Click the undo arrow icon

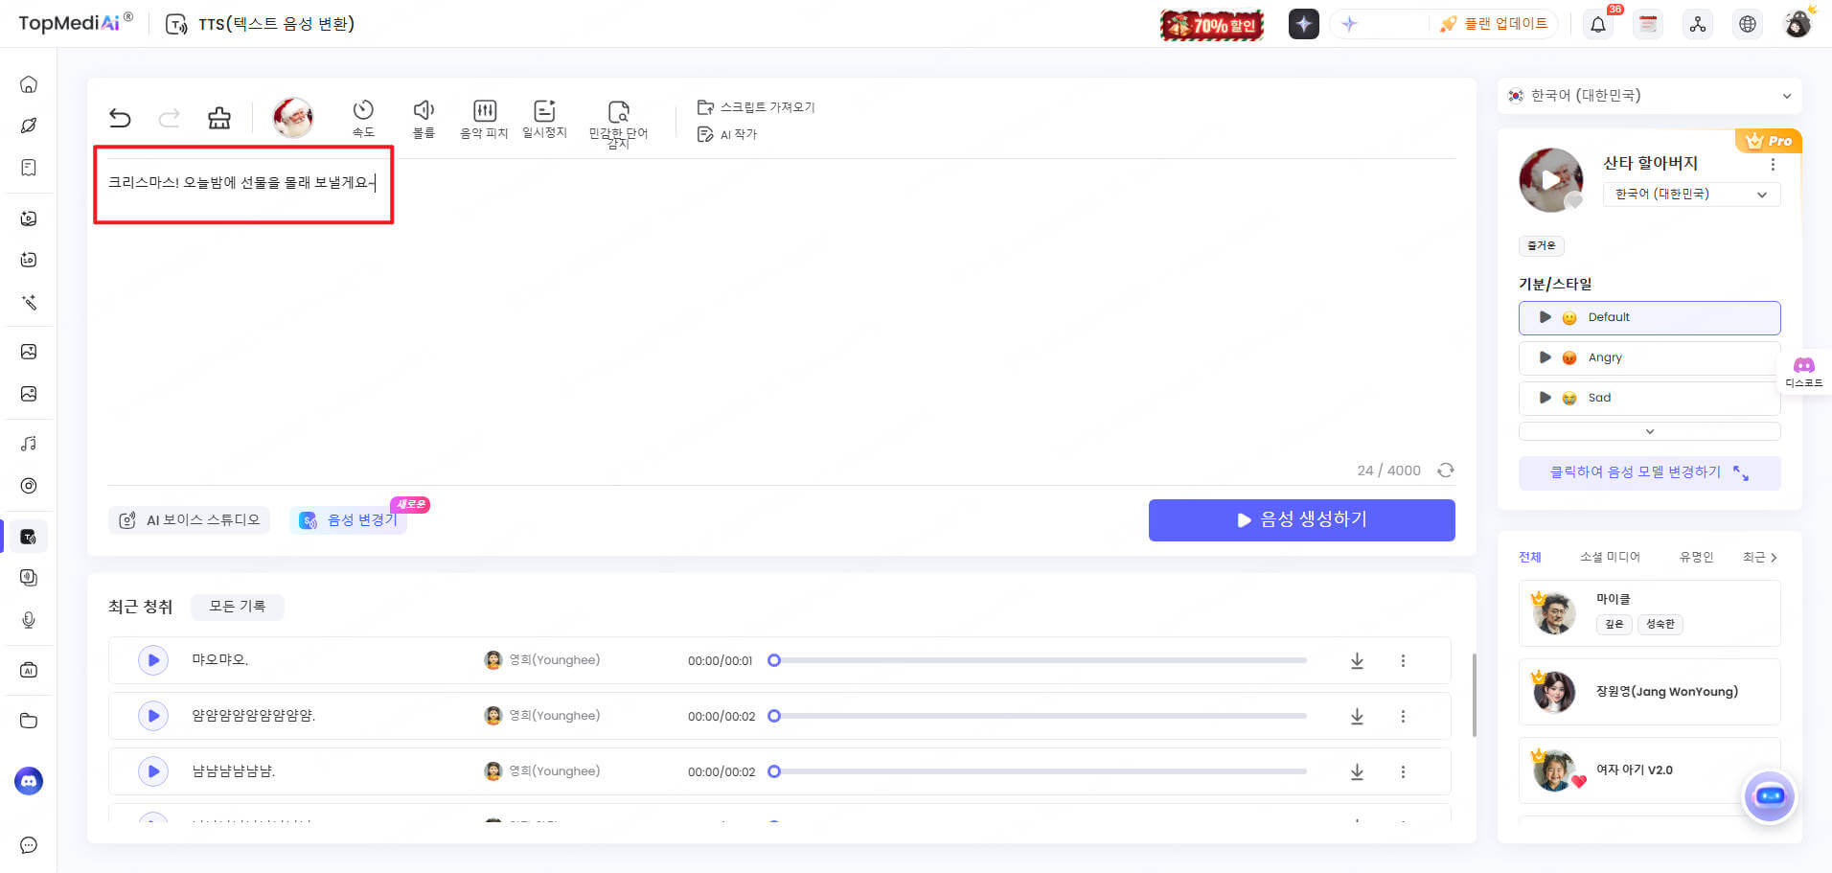120,118
